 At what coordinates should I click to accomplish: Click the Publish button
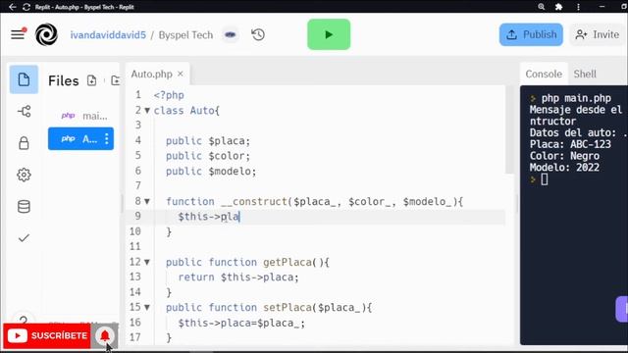coord(531,35)
